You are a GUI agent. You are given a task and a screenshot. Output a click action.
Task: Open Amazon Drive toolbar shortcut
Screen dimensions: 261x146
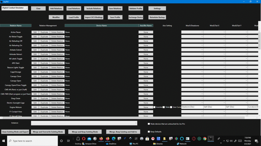click(x=89, y=144)
